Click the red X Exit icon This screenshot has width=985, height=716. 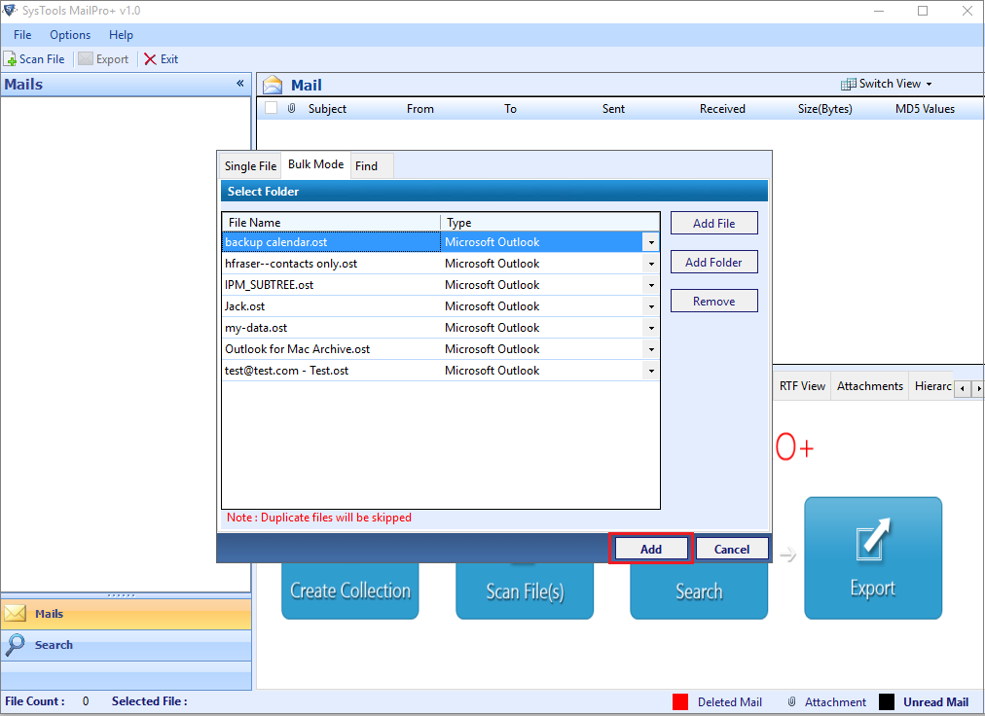coord(150,59)
